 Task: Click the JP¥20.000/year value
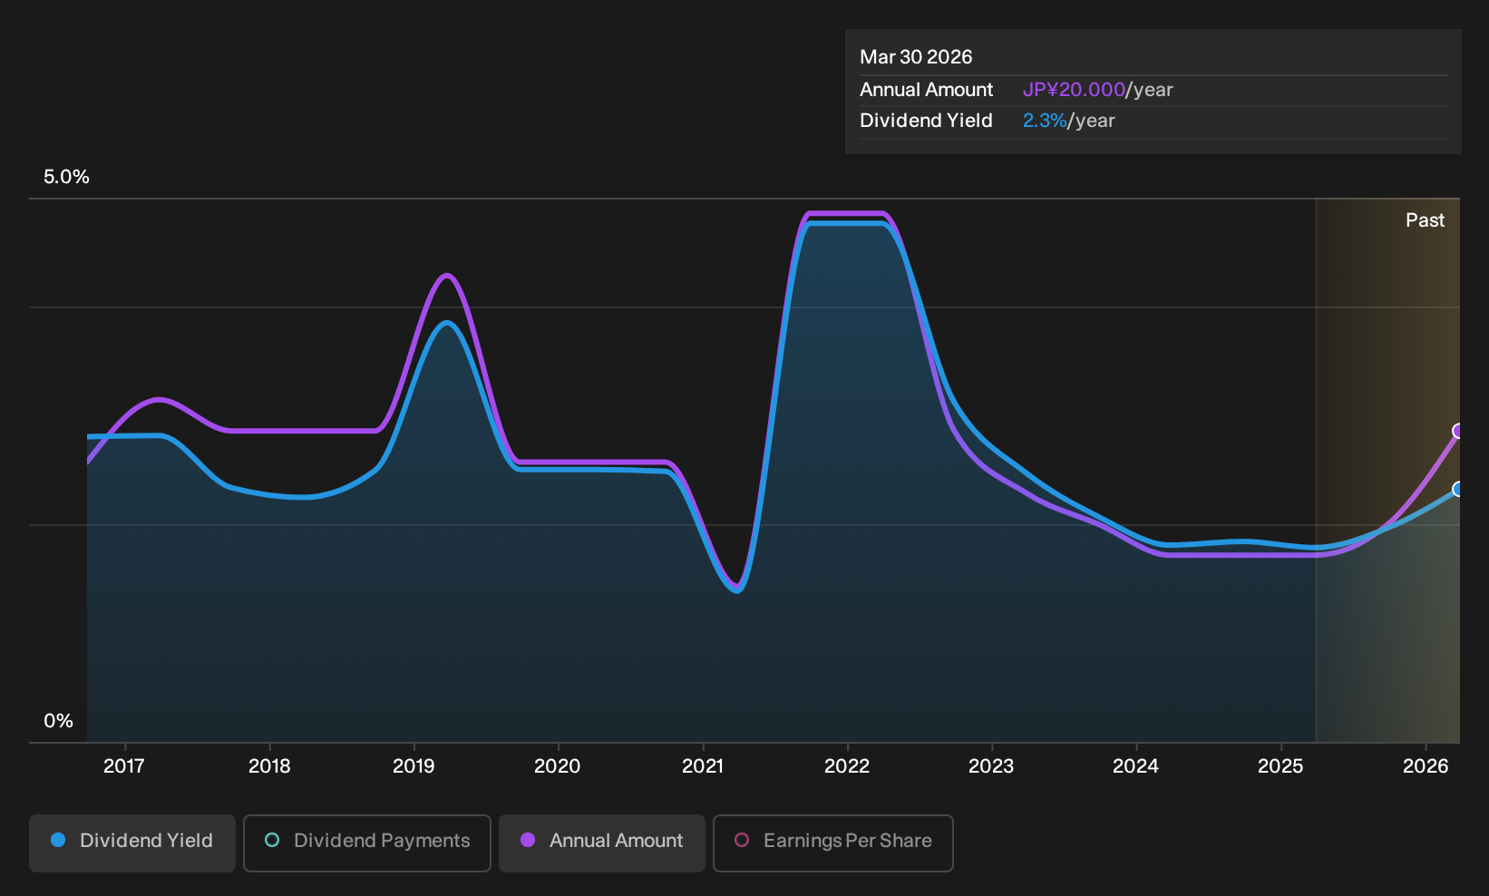[1097, 90]
